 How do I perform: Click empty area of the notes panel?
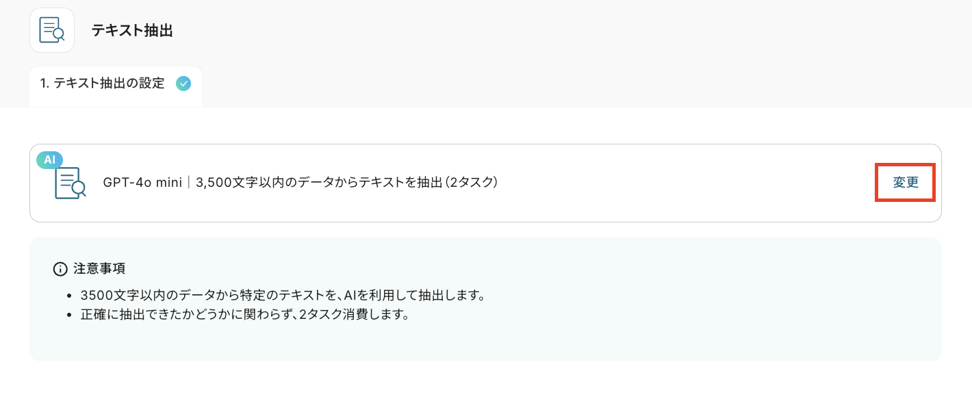(x=616, y=335)
